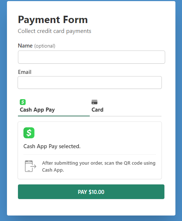Click the Name field label
The image size is (182, 221).
25,46
